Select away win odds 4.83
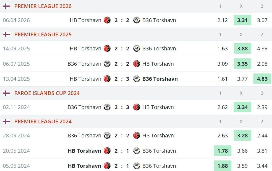 pos(262,79)
